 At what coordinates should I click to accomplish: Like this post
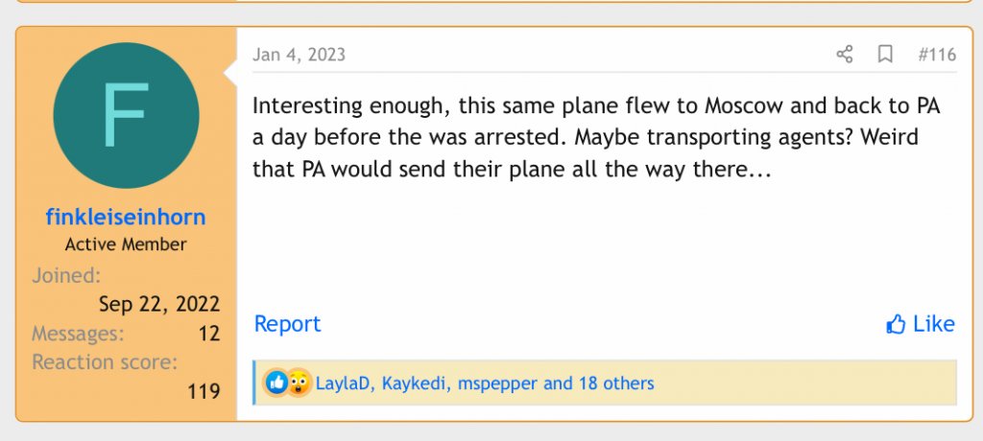tap(921, 324)
